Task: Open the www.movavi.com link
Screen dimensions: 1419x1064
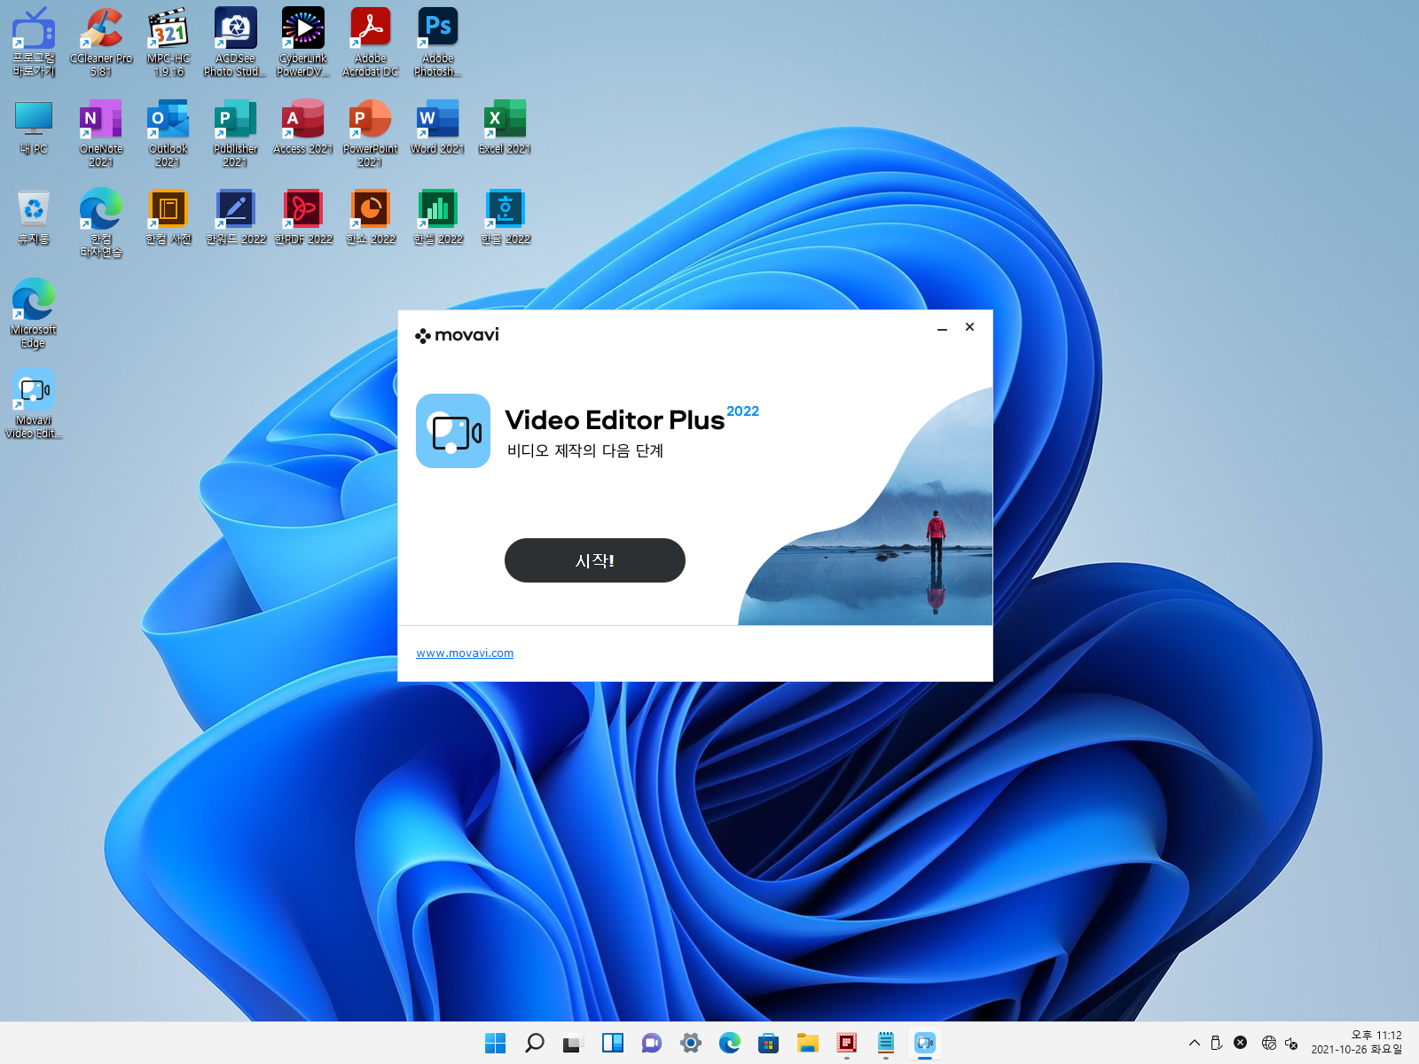Action: [x=465, y=653]
